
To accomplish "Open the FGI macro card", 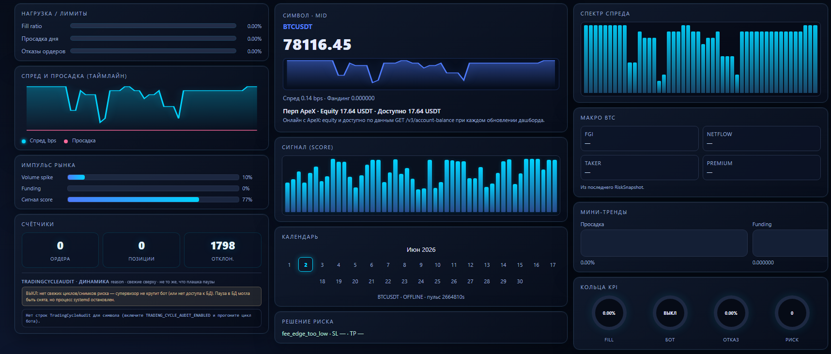I will (x=639, y=139).
